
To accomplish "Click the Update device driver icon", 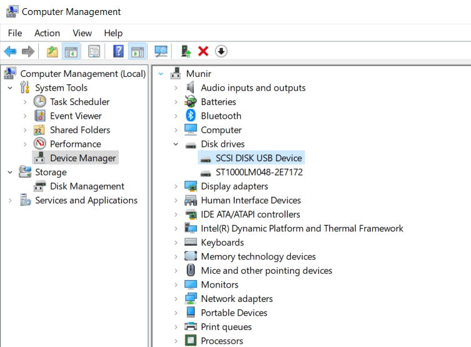I will pyautogui.click(x=186, y=51).
